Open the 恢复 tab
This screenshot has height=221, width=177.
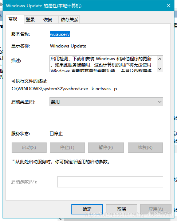pyautogui.click(x=50, y=20)
